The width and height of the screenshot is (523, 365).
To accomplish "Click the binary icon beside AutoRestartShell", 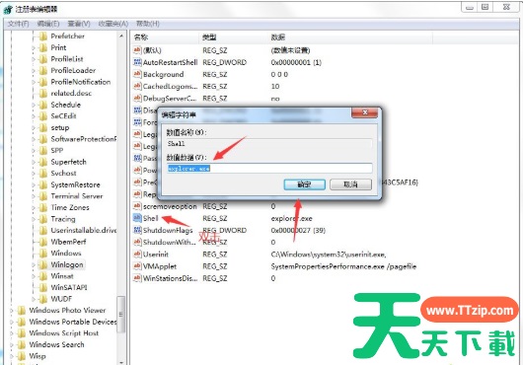I will [137, 62].
